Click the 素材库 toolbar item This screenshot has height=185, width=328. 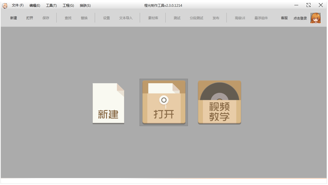pyautogui.click(x=153, y=18)
